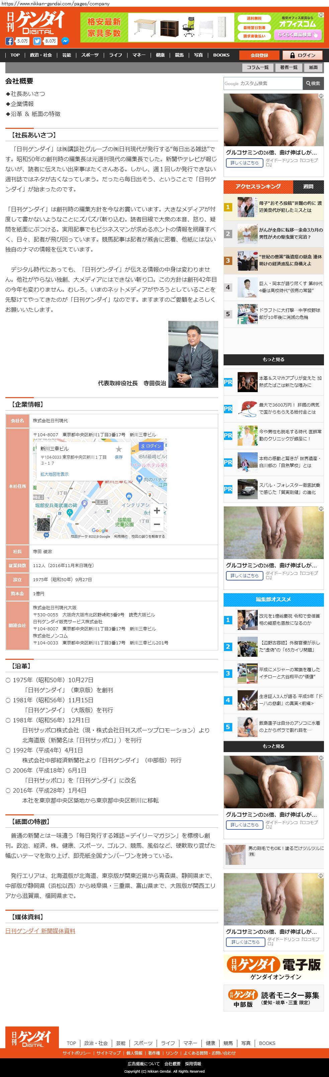This screenshot has height=1077, width=329.
Task: Open footer よくある質問・お問い合わせ link
Action: 210,1053
